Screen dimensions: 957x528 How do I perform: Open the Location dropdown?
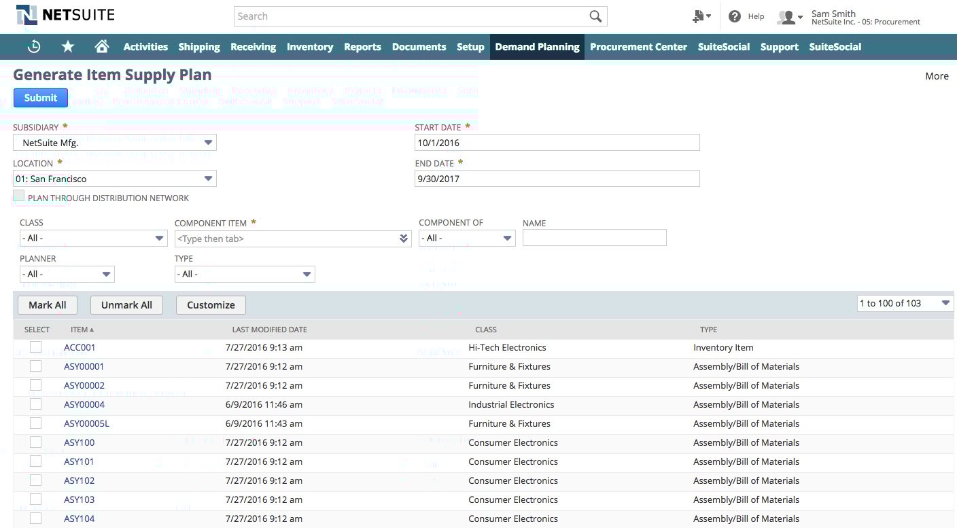coord(115,179)
